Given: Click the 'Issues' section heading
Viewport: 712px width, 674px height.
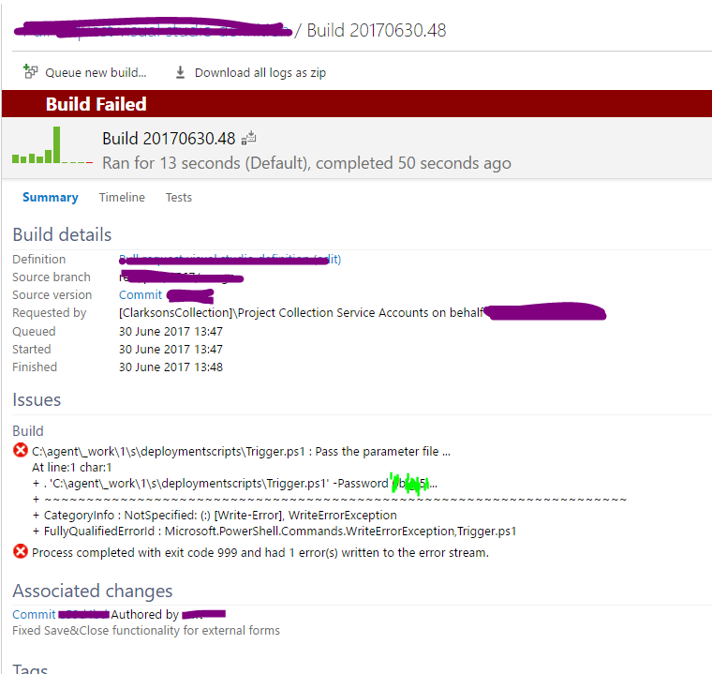Looking at the screenshot, I should click(x=37, y=400).
